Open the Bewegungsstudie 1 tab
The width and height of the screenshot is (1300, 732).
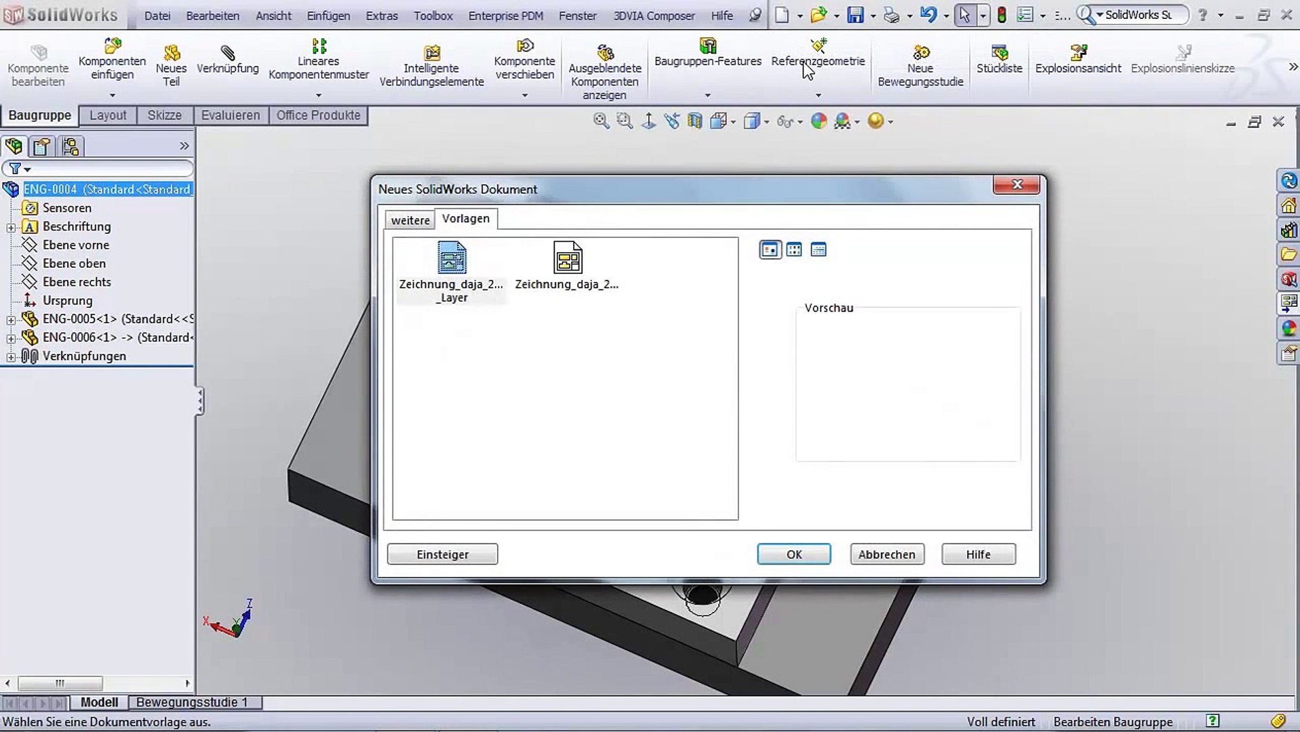(193, 702)
